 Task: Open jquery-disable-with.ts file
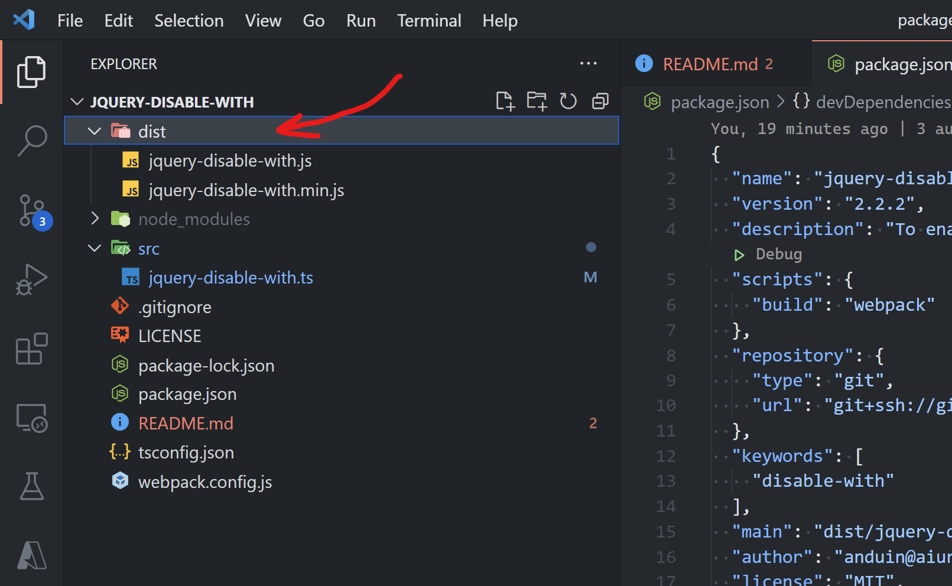click(x=230, y=278)
